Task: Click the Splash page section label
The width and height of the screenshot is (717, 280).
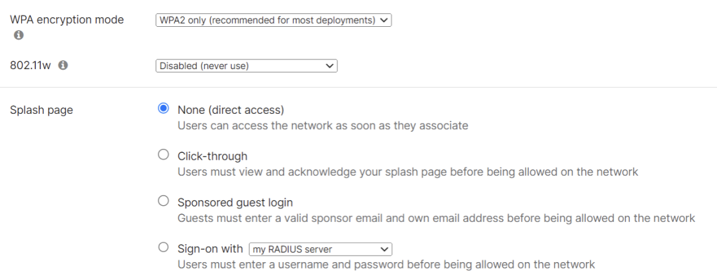Action: click(41, 111)
